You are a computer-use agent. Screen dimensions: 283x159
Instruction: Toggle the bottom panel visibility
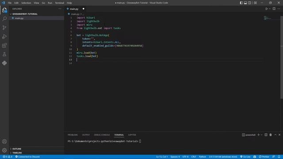pos(245,3)
